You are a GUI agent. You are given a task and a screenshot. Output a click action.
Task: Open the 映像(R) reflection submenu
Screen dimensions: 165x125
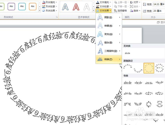(x=109, y=26)
